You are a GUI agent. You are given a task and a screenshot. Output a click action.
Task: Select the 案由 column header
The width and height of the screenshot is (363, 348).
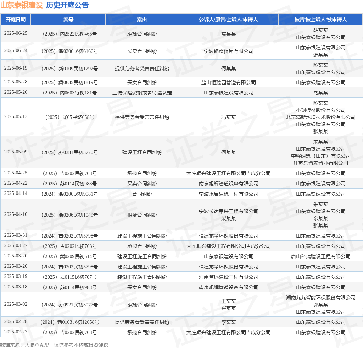click(x=142, y=20)
